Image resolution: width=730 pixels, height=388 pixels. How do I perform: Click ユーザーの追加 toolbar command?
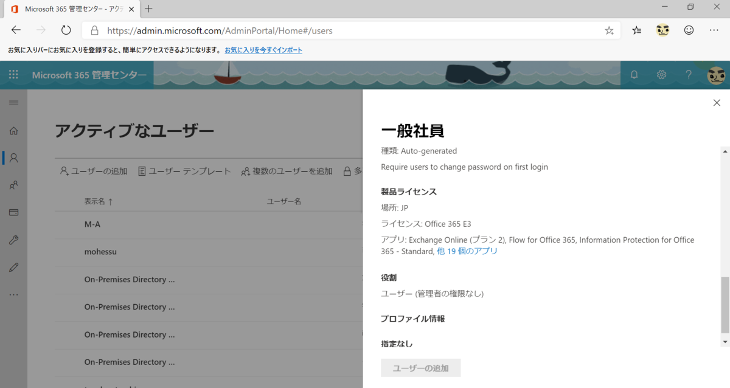click(x=94, y=171)
